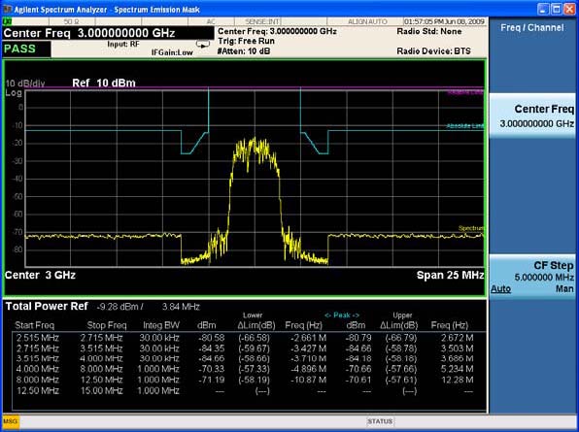Viewport: 579px width, 432px height.
Task: Switch CF Step to Auto
Action: [x=500, y=289]
